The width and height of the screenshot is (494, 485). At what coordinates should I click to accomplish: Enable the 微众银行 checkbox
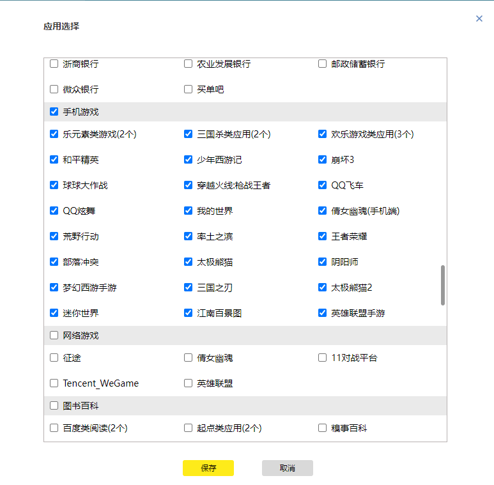[54, 89]
